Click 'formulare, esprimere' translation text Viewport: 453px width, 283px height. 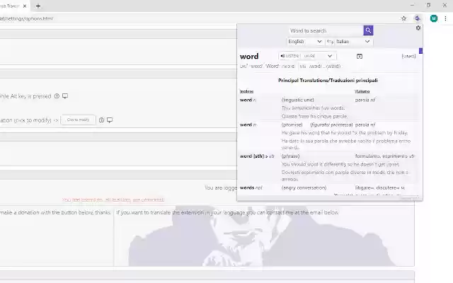(384, 156)
